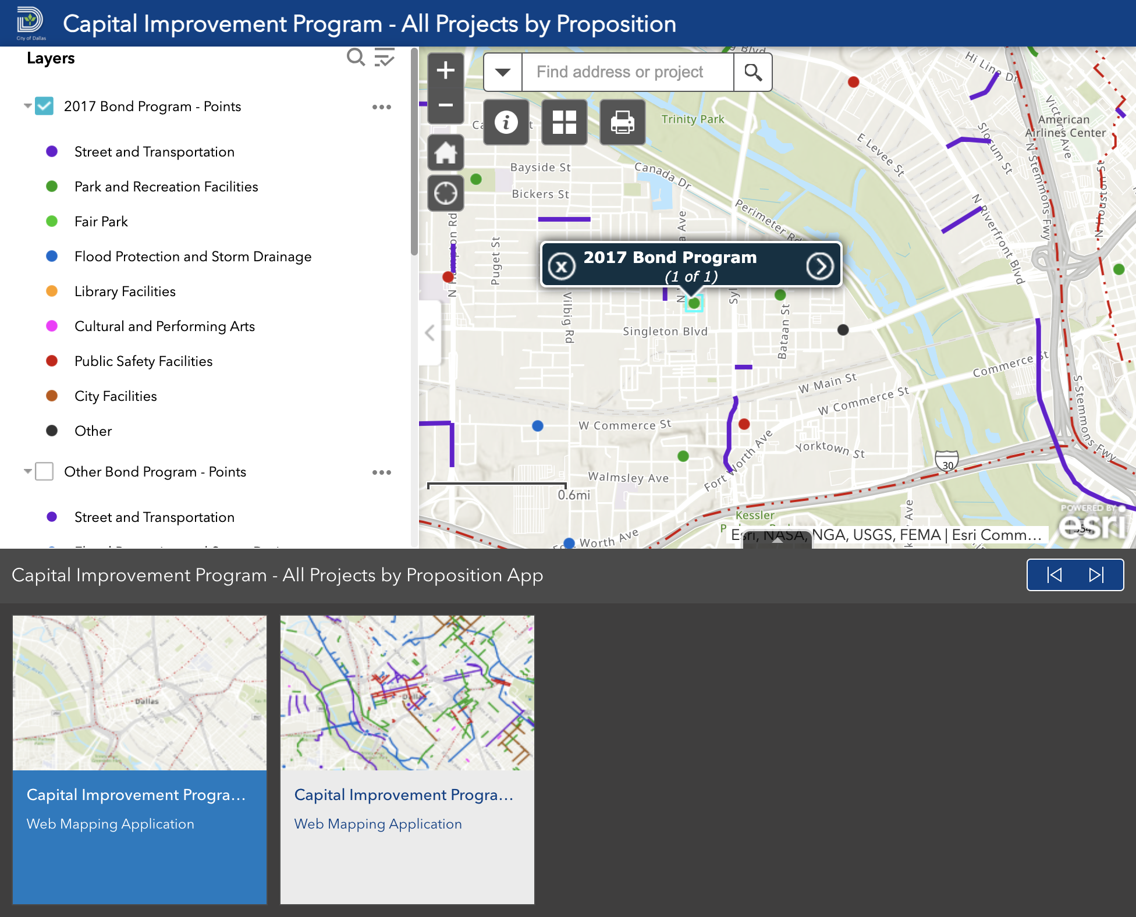
Task: Collapse the Layers side panel
Action: coord(429,333)
